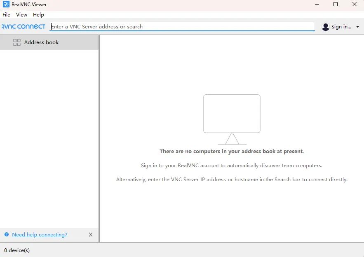The height and width of the screenshot is (257, 364).
Task: Open the Need help connecting link
Action: pos(40,235)
